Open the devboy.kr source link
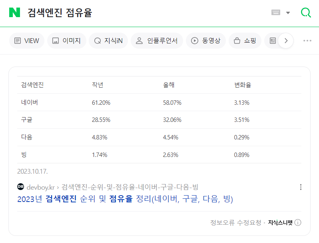The width and height of the screenshot is (319, 243). [40, 187]
